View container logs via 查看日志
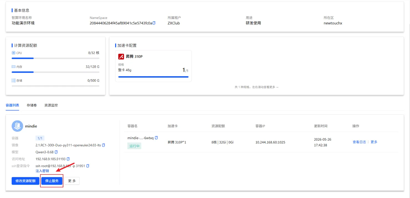This screenshot has width=410, height=198. [359, 142]
